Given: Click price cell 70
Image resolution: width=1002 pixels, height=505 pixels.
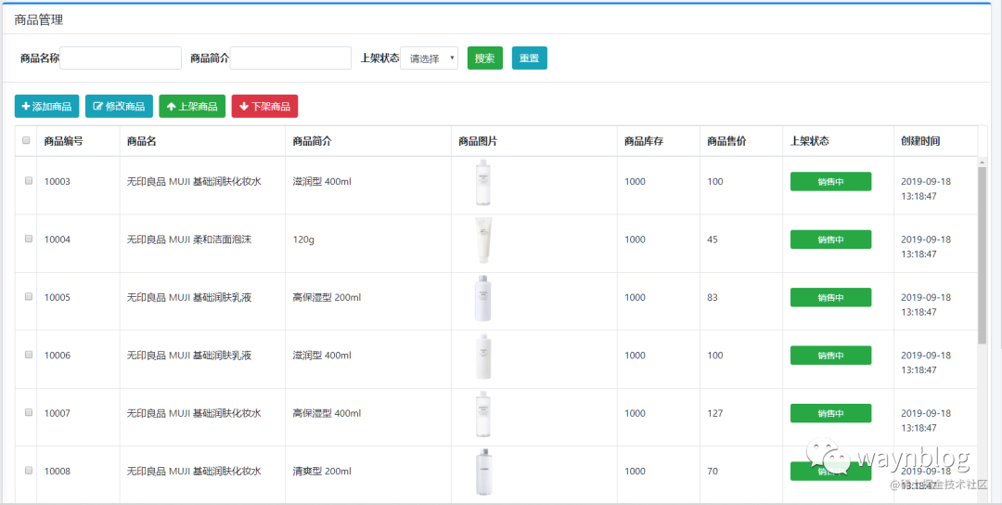Looking at the screenshot, I should click(x=713, y=472).
